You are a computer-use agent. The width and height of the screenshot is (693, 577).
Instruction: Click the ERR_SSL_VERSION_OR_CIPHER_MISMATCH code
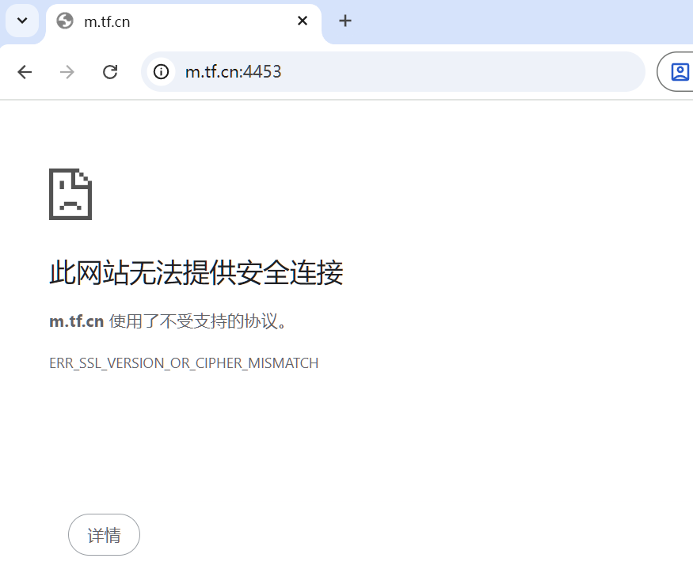184,363
